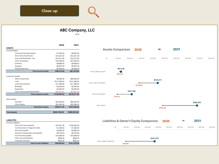Click the $107,365.00 other assets total
Screen dimensions: 219x164
74,107
